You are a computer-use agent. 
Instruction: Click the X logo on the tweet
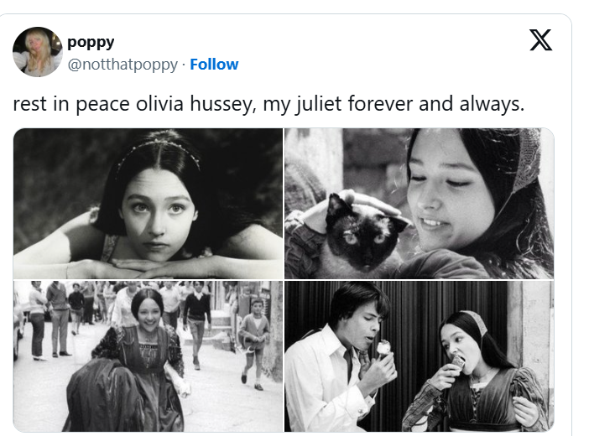[540, 39]
